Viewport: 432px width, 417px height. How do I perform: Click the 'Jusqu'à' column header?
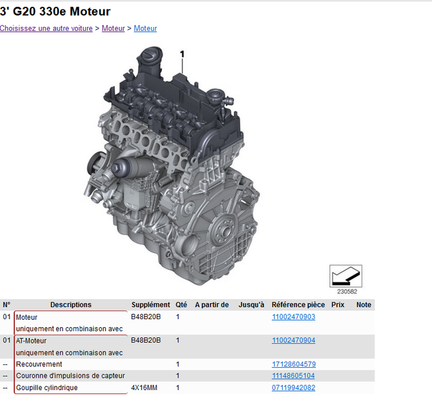pyautogui.click(x=251, y=304)
